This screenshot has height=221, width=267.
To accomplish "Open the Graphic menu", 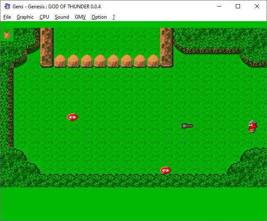I will coord(25,17).
